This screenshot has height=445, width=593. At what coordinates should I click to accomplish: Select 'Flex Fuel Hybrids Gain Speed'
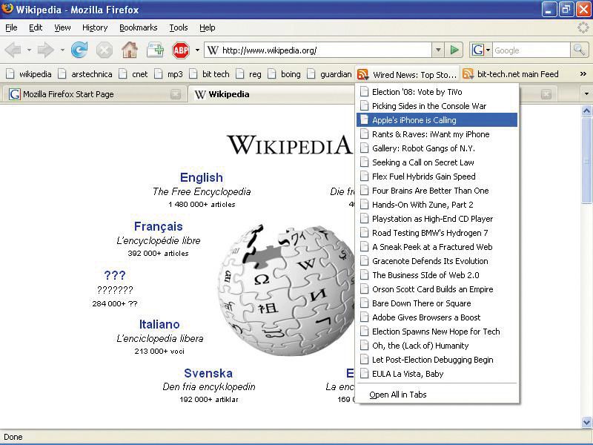(437, 177)
